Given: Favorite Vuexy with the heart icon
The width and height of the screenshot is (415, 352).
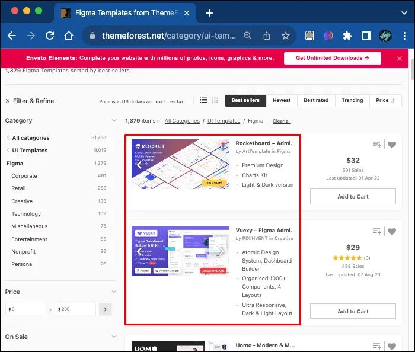Looking at the screenshot, I should click(392, 231).
